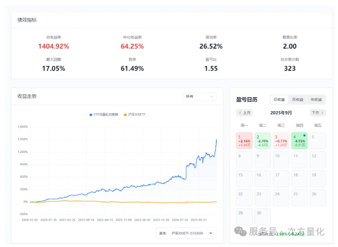Go to next month with 下月 arrow

(317, 113)
